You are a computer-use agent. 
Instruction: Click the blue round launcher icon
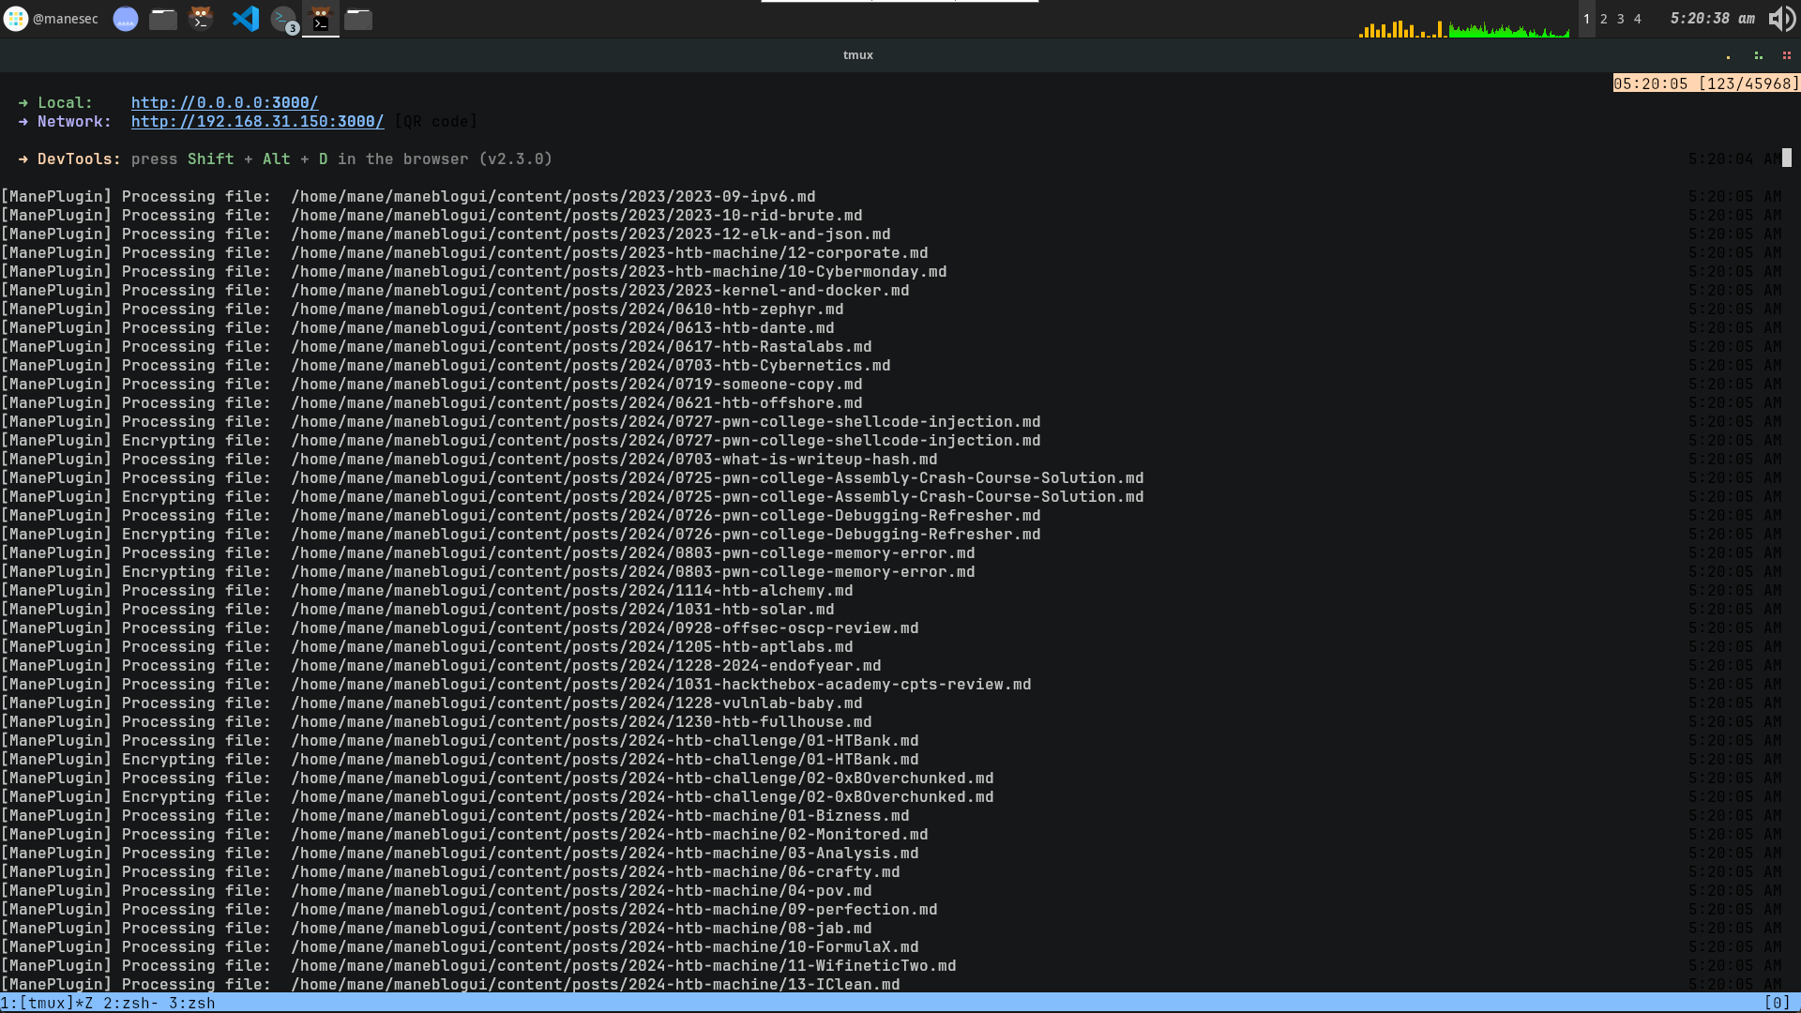coord(126,19)
